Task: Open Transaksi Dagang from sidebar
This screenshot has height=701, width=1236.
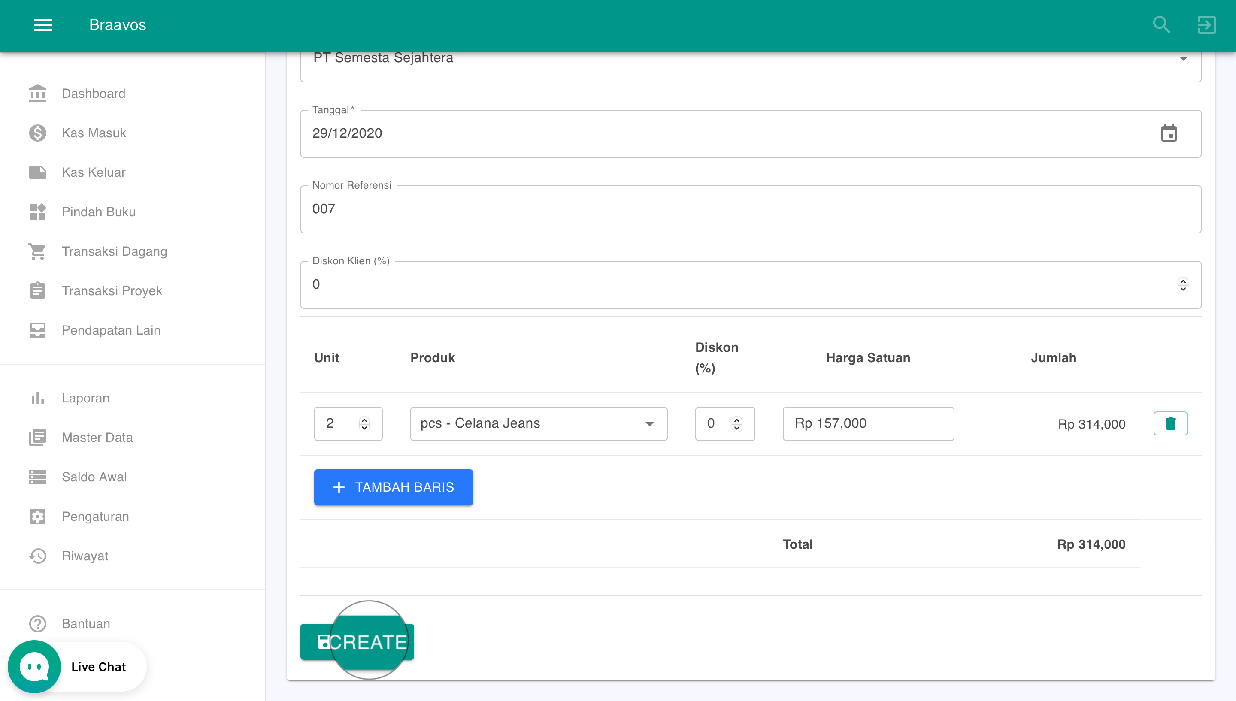Action: pyautogui.click(x=114, y=251)
